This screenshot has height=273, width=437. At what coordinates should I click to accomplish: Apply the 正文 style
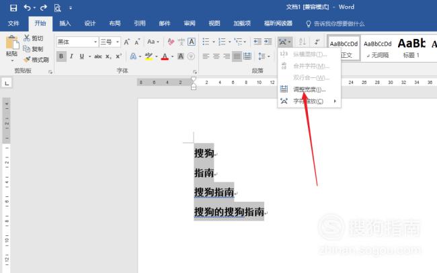tap(344, 48)
